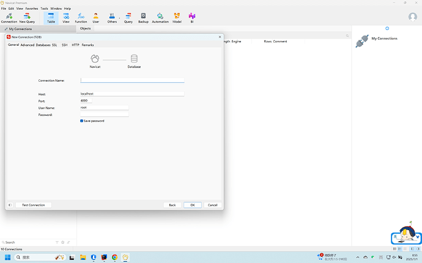Click the Others toolbar icon
This screenshot has width=422, height=263.
pyautogui.click(x=112, y=18)
